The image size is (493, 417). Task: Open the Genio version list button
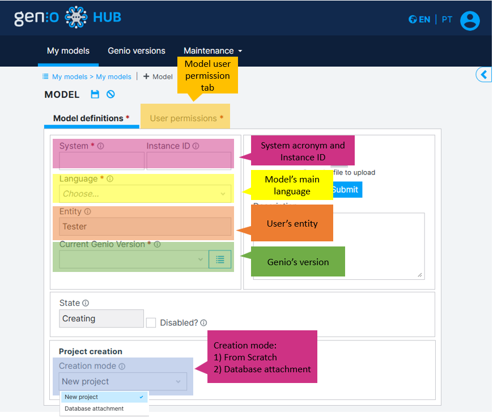coord(220,259)
